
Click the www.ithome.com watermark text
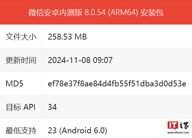[x=178, y=133]
